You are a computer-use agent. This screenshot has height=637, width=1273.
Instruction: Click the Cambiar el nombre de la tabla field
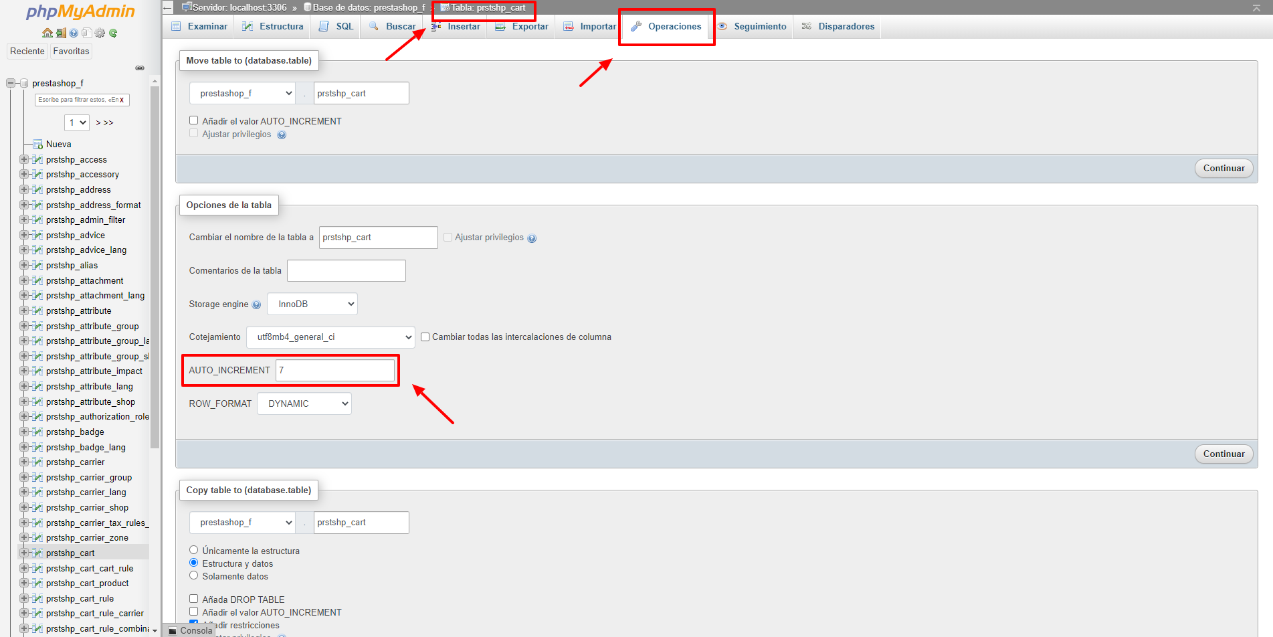tap(378, 238)
